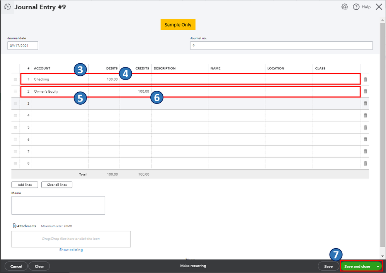Screen dimensions: 386x273
Task: Click the Memo text box
Action: [x=58, y=205]
